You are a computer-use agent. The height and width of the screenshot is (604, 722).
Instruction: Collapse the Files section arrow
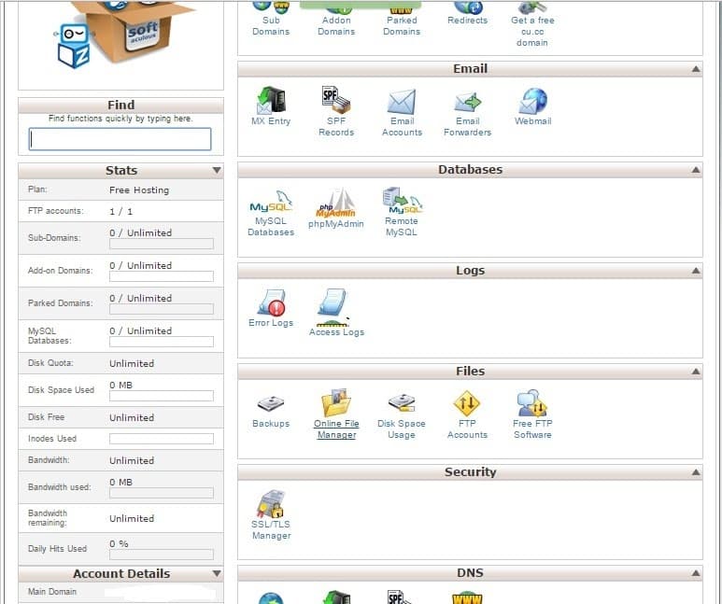coord(696,372)
